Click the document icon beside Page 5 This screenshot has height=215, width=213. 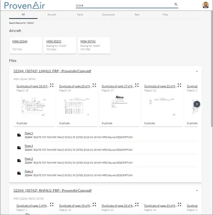pos(19,135)
